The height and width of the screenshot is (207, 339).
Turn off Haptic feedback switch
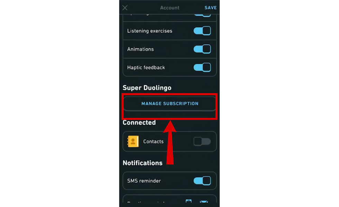pyautogui.click(x=202, y=68)
